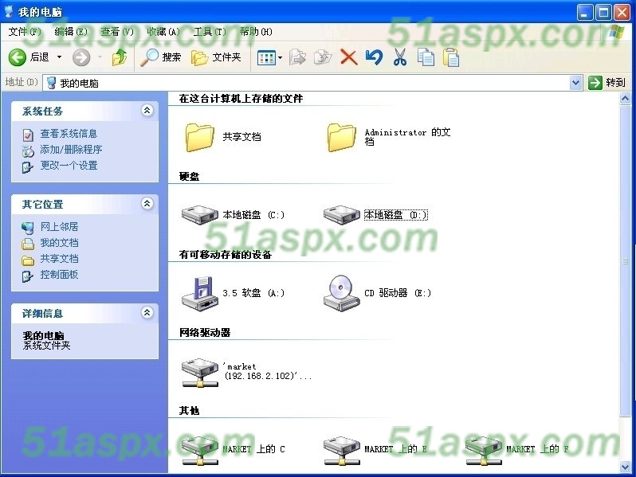This screenshot has height=477, width=636.
Task: Select the 'market (192.168.2.102)' network drive icon
Action: [x=199, y=372]
